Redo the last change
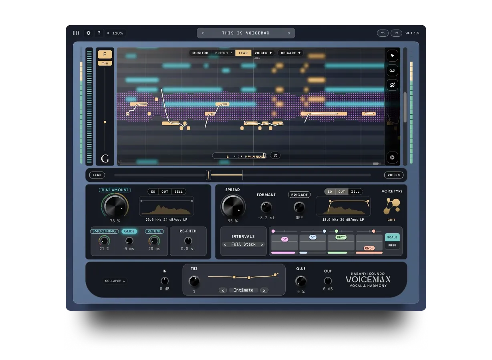 [x=396, y=33]
